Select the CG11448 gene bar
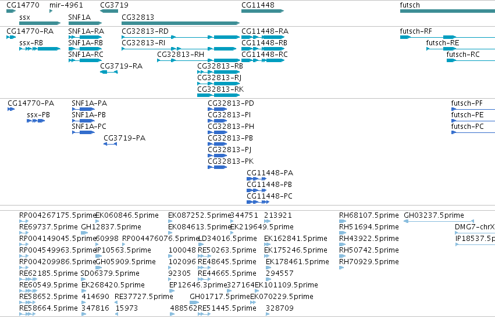Screen dimensions: 495x317 (263, 11)
